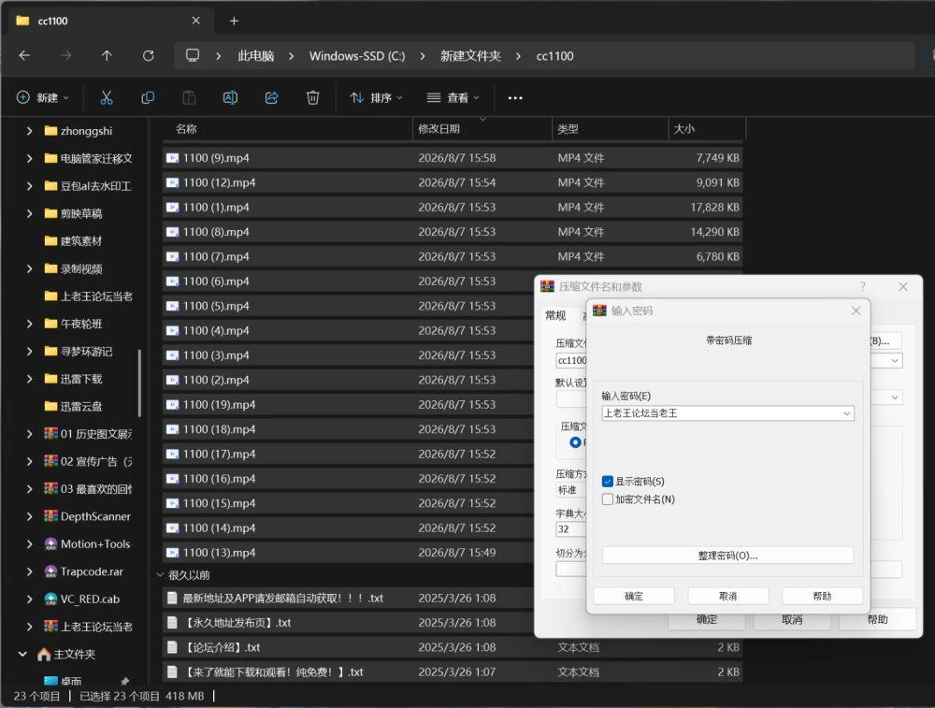Open the 查看 view dropdown
This screenshot has height=708, width=935.
click(453, 98)
